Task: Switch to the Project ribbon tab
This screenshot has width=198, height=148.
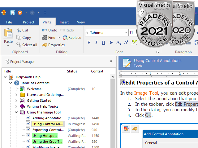Action: [x=28, y=22]
